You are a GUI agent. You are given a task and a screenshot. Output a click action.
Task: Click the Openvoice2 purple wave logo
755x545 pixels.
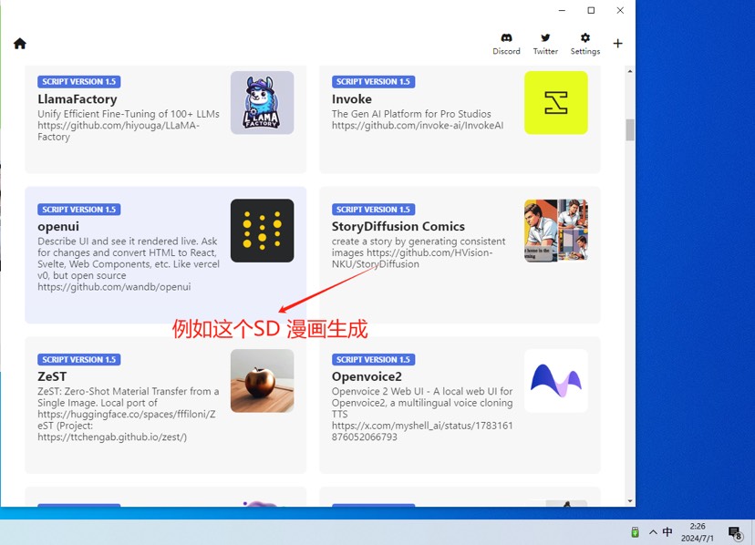(x=555, y=381)
